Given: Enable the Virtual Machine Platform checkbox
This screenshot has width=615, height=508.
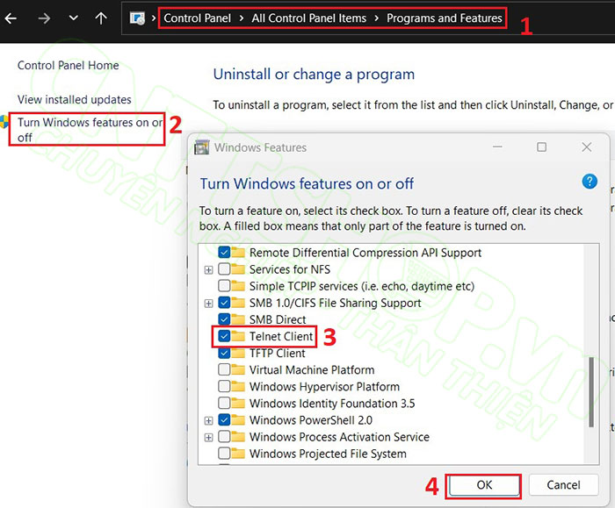Looking at the screenshot, I should [x=224, y=370].
